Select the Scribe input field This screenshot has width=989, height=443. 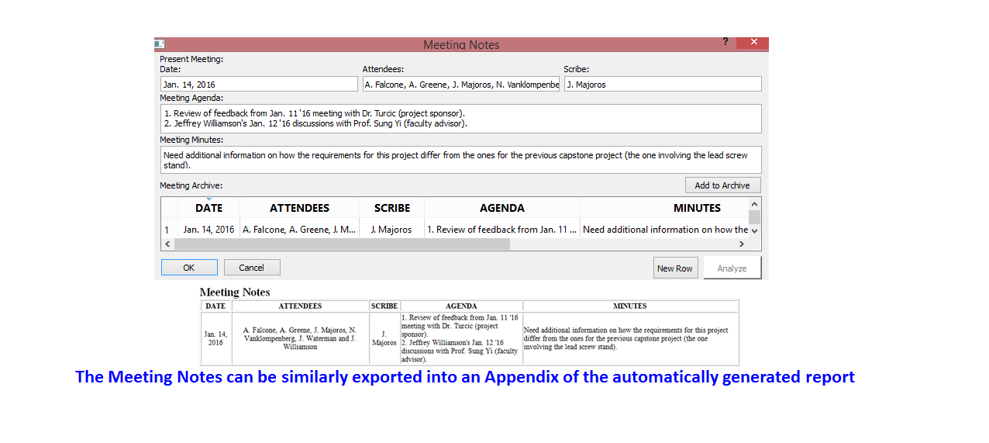(x=662, y=85)
